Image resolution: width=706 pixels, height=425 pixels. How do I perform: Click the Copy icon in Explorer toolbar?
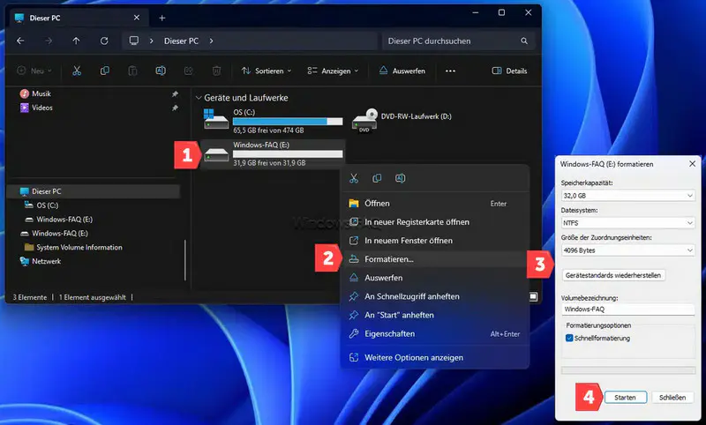(x=104, y=71)
